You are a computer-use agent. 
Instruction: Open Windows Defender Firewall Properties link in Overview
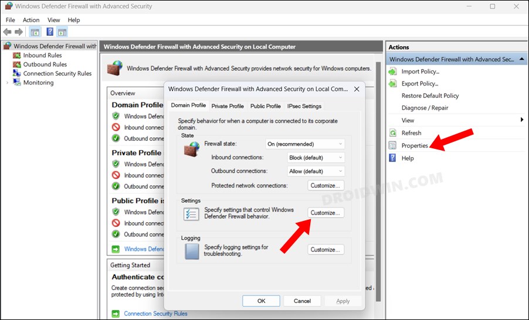coord(144,249)
